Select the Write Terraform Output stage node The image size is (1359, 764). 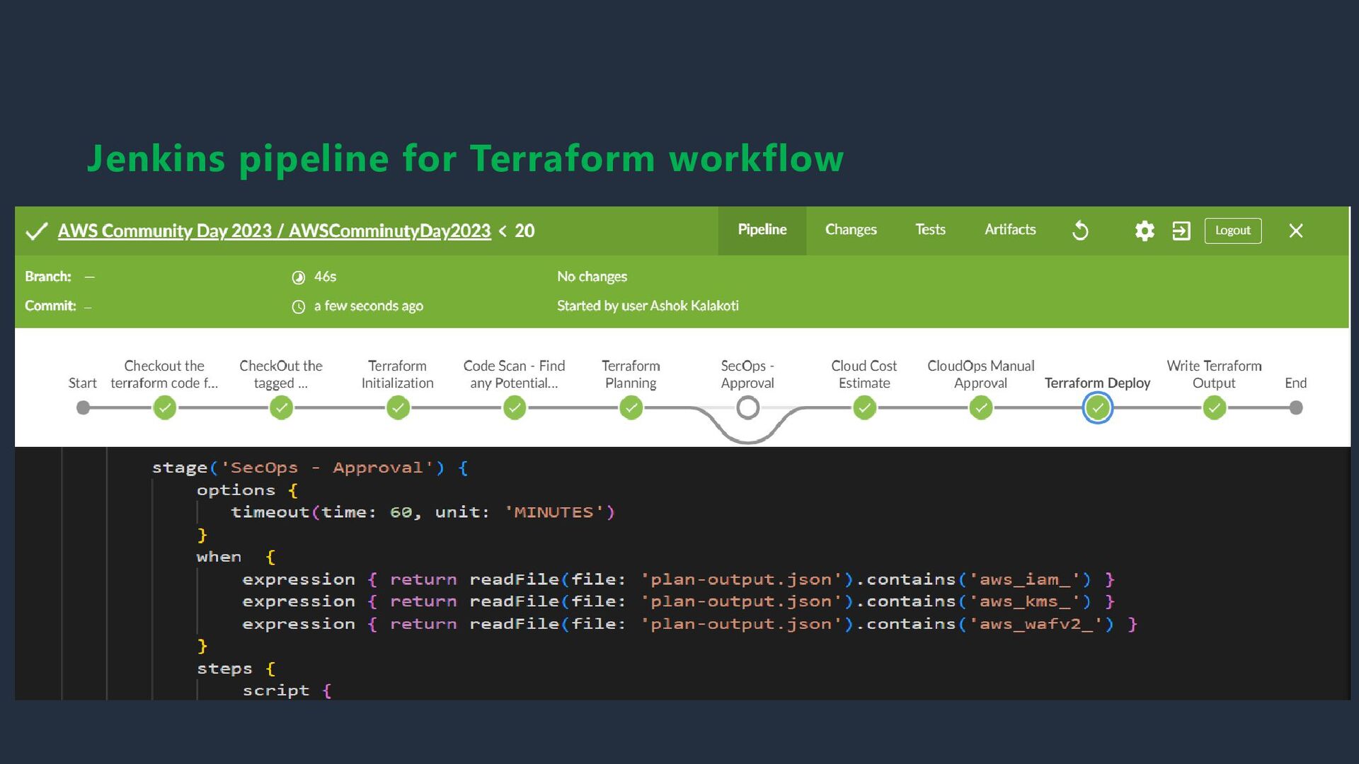point(1215,408)
